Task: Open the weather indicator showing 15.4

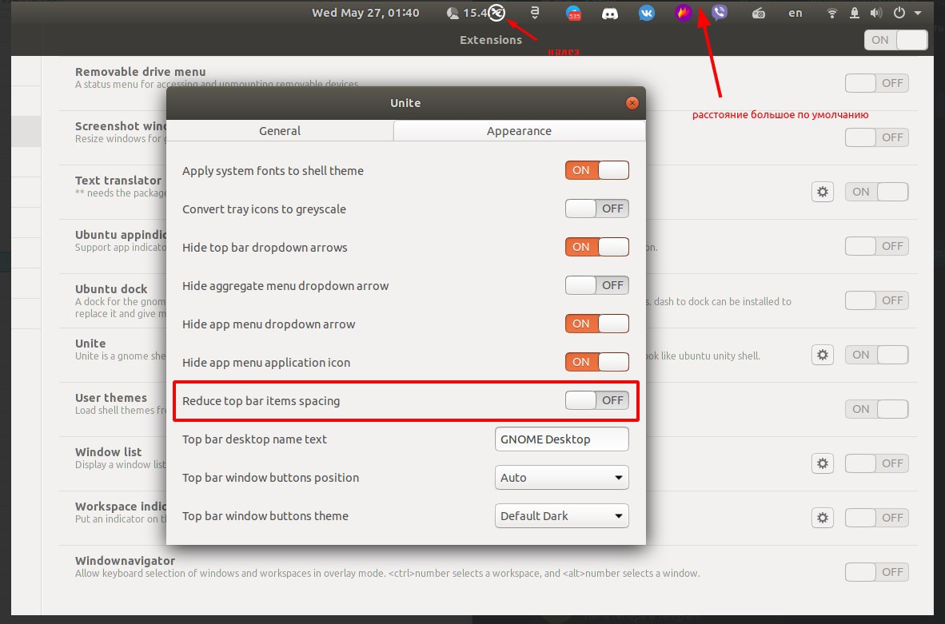Action: 466,13
